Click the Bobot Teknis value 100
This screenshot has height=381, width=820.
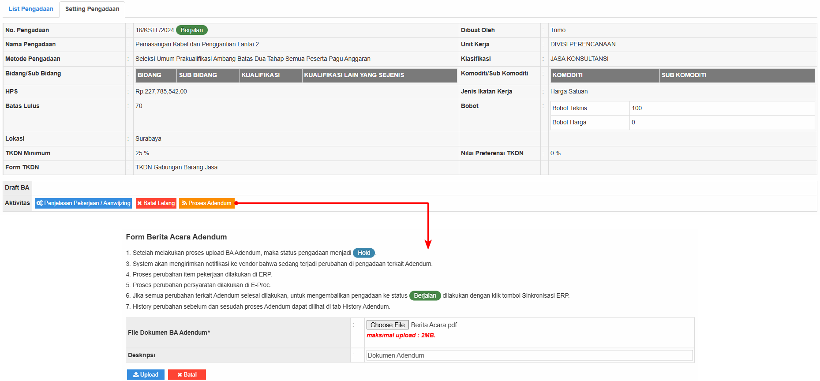(637, 108)
